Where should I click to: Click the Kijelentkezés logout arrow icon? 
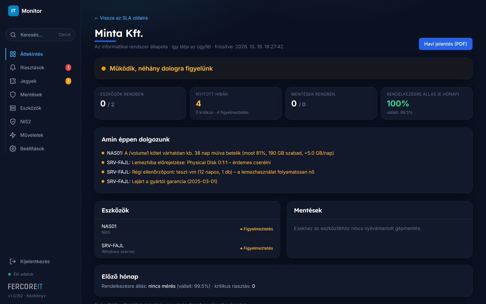13,261
